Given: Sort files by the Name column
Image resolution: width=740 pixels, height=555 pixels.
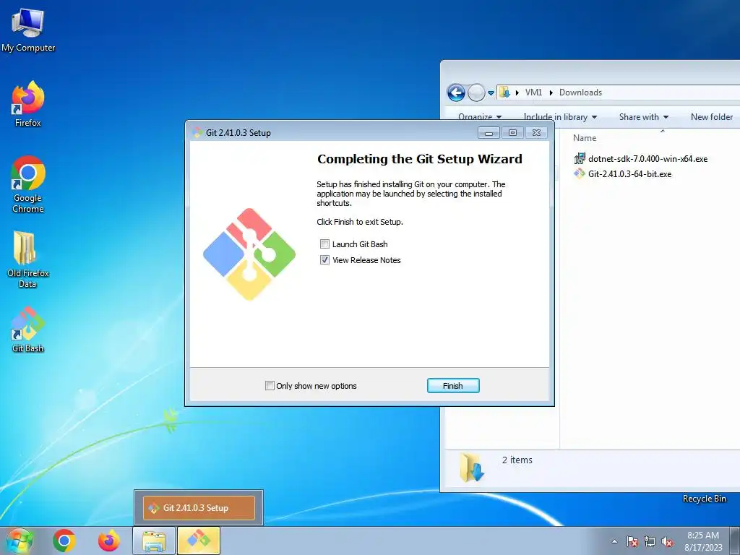Looking at the screenshot, I should click(x=585, y=138).
